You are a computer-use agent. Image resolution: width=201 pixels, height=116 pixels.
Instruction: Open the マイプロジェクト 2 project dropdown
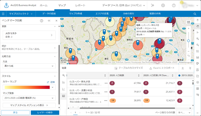coord(21,14)
